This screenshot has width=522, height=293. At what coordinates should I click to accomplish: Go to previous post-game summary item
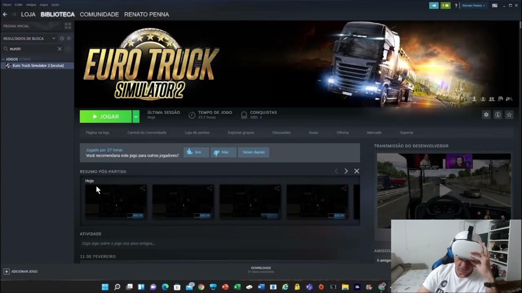(x=336, y=171)
